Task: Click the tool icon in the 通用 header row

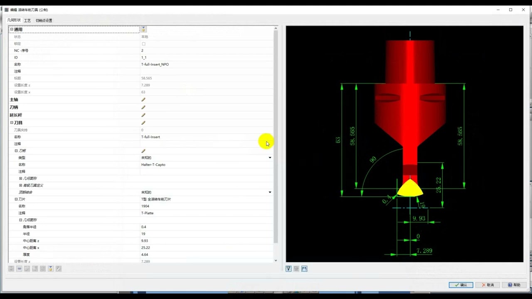Action: (143, 29)
